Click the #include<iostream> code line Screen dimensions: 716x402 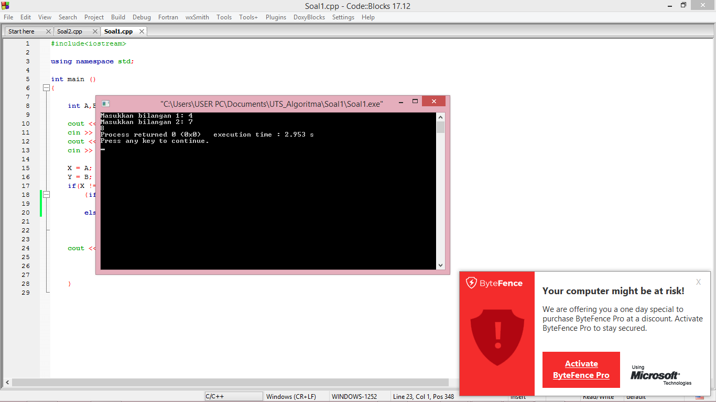[x=89, y=43]
